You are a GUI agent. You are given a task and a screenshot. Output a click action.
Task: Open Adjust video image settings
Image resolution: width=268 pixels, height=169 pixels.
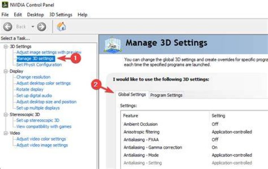(42, 145)
